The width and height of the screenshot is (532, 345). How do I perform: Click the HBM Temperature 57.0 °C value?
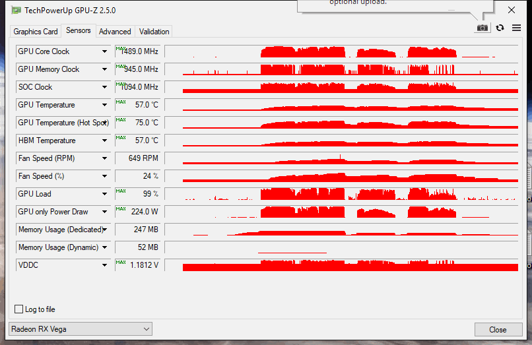point(138,141)
